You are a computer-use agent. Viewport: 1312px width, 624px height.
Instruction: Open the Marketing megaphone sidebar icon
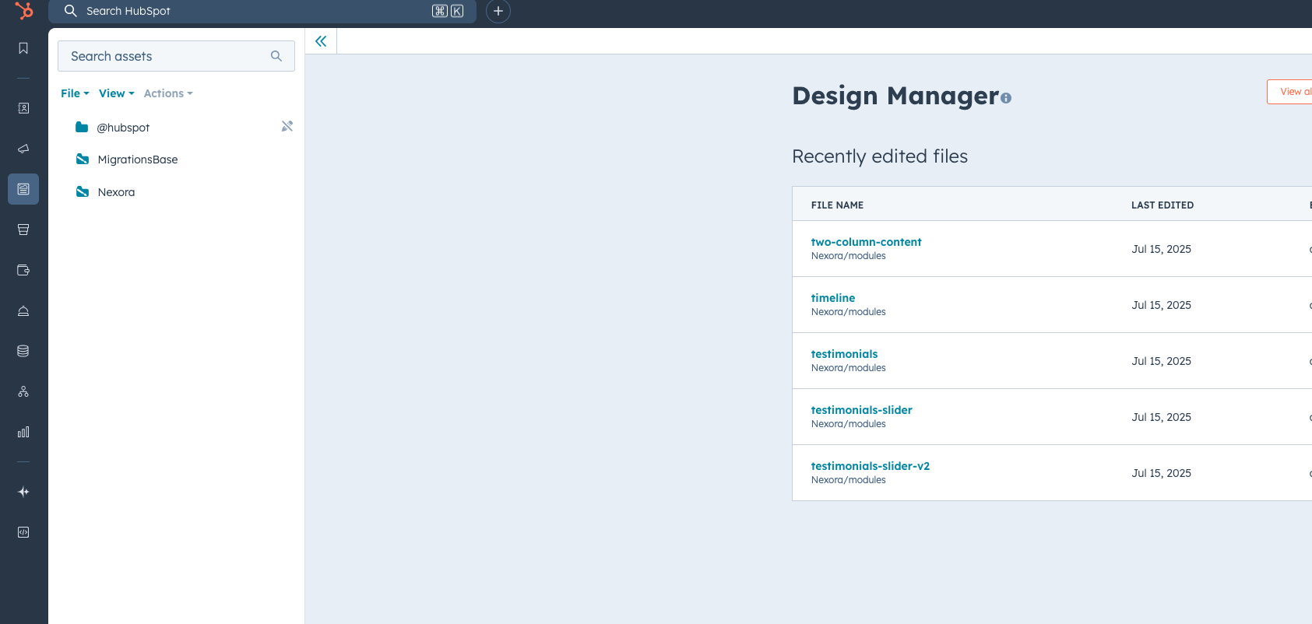click(x=23, y=149)
